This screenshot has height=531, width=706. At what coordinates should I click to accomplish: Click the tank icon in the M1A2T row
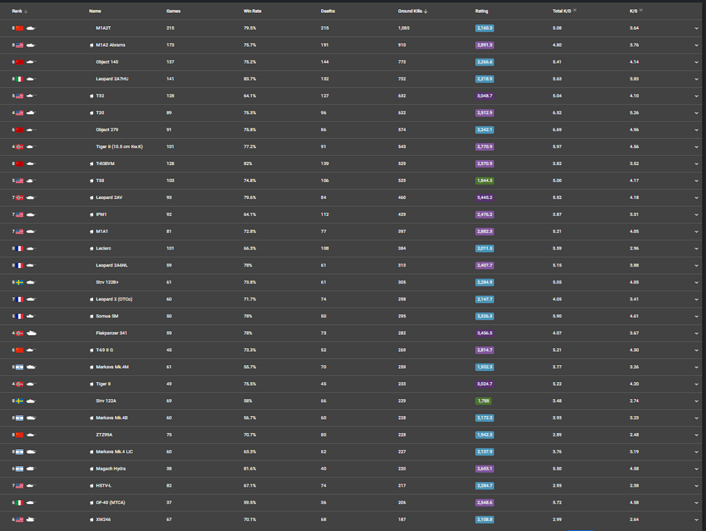tap(31, 28)
